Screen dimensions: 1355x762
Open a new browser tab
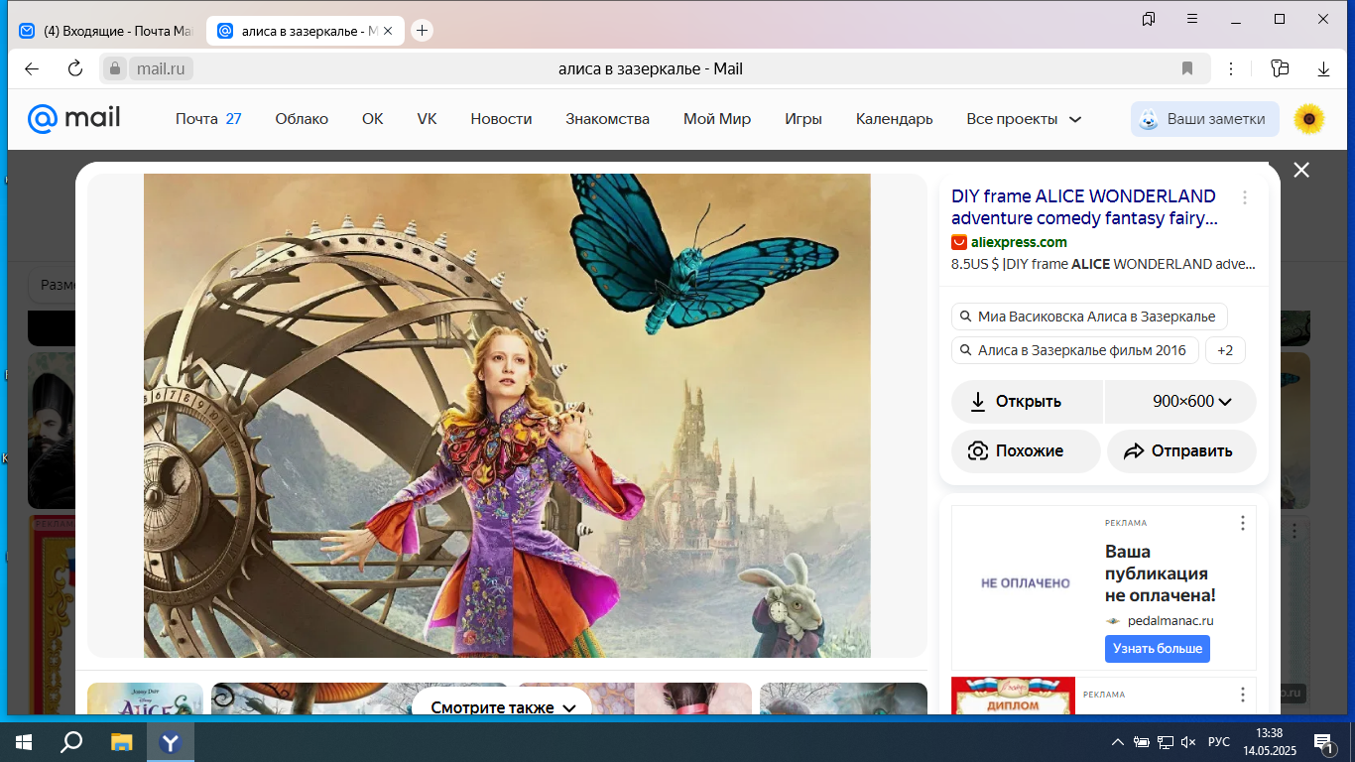422,31
